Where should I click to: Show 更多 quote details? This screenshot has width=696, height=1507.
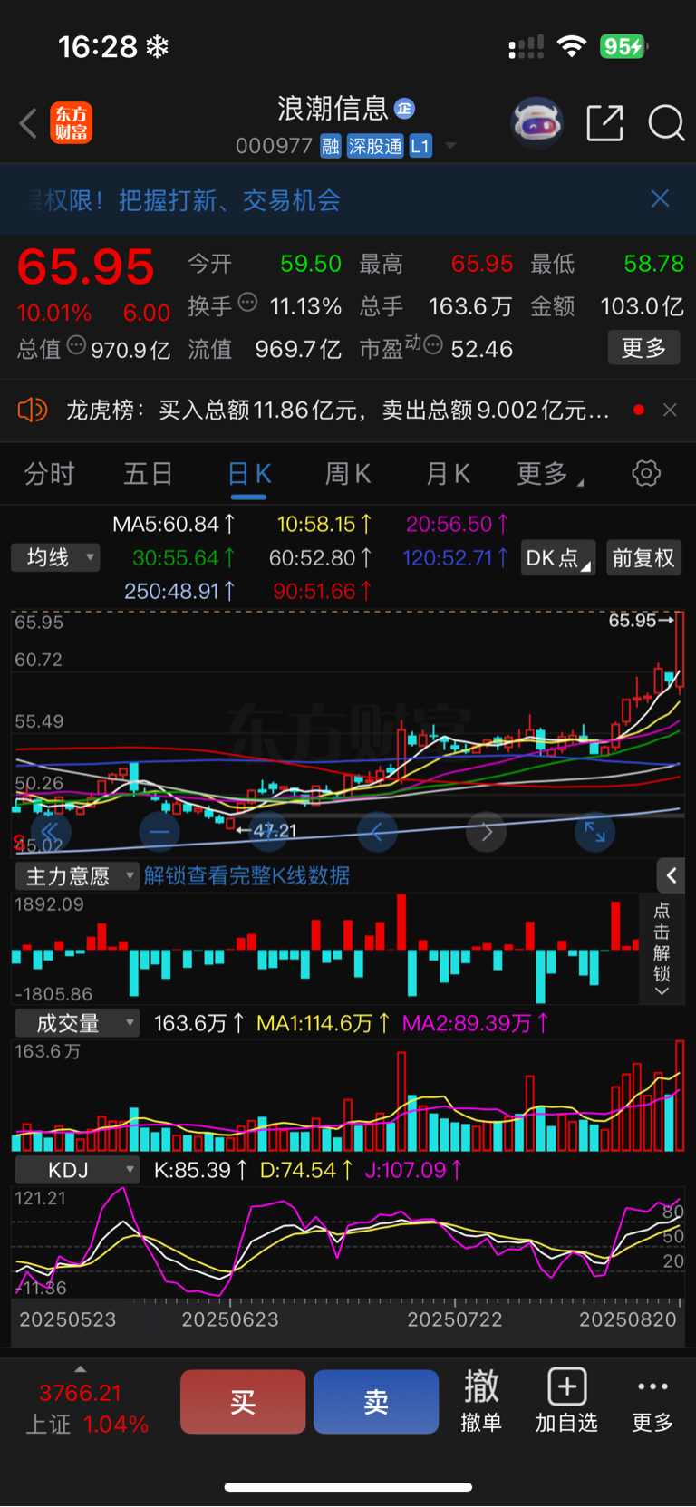pos(643,348)
